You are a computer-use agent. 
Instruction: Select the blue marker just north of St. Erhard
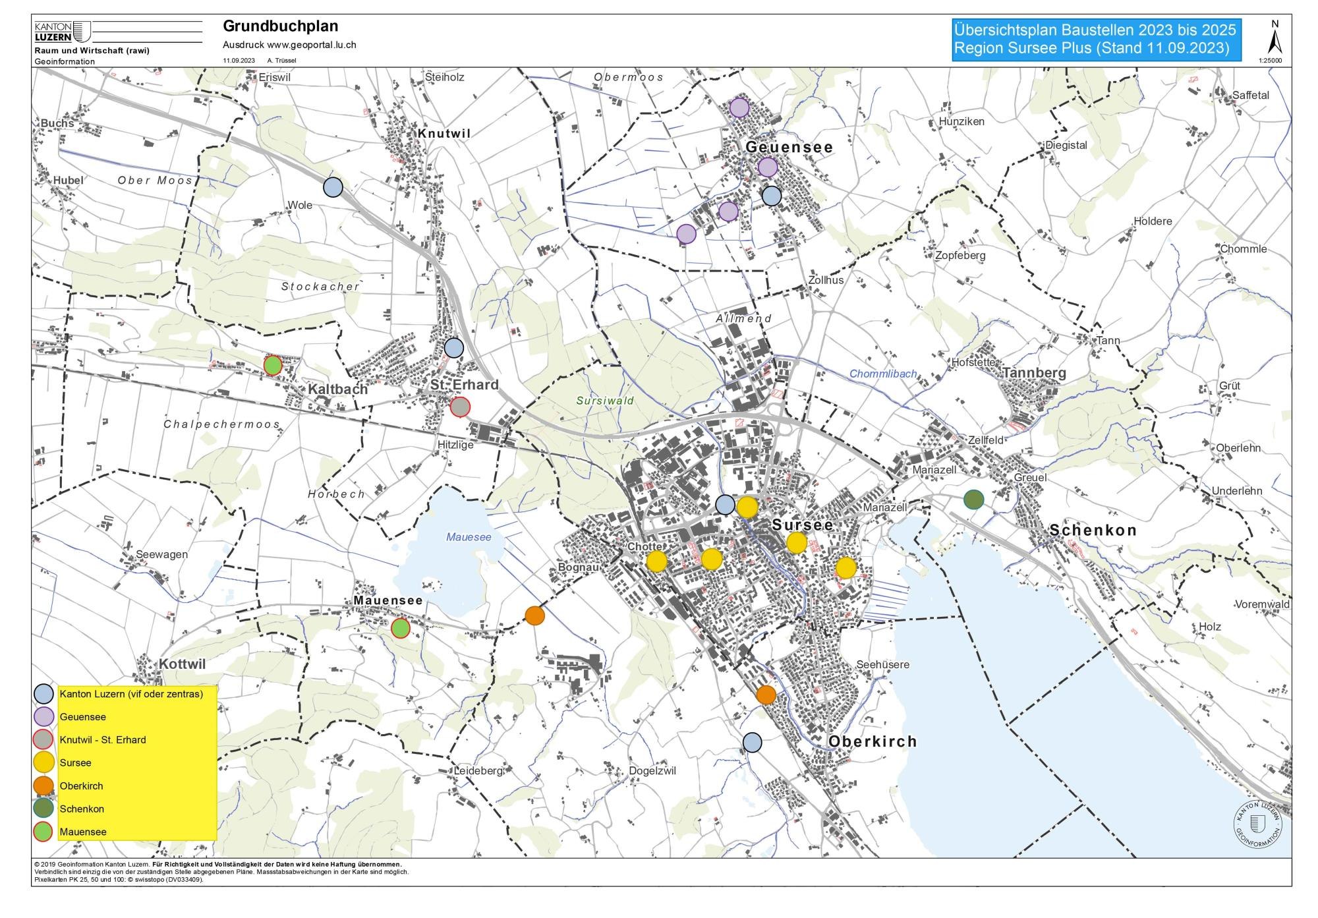tap(453, 347)
